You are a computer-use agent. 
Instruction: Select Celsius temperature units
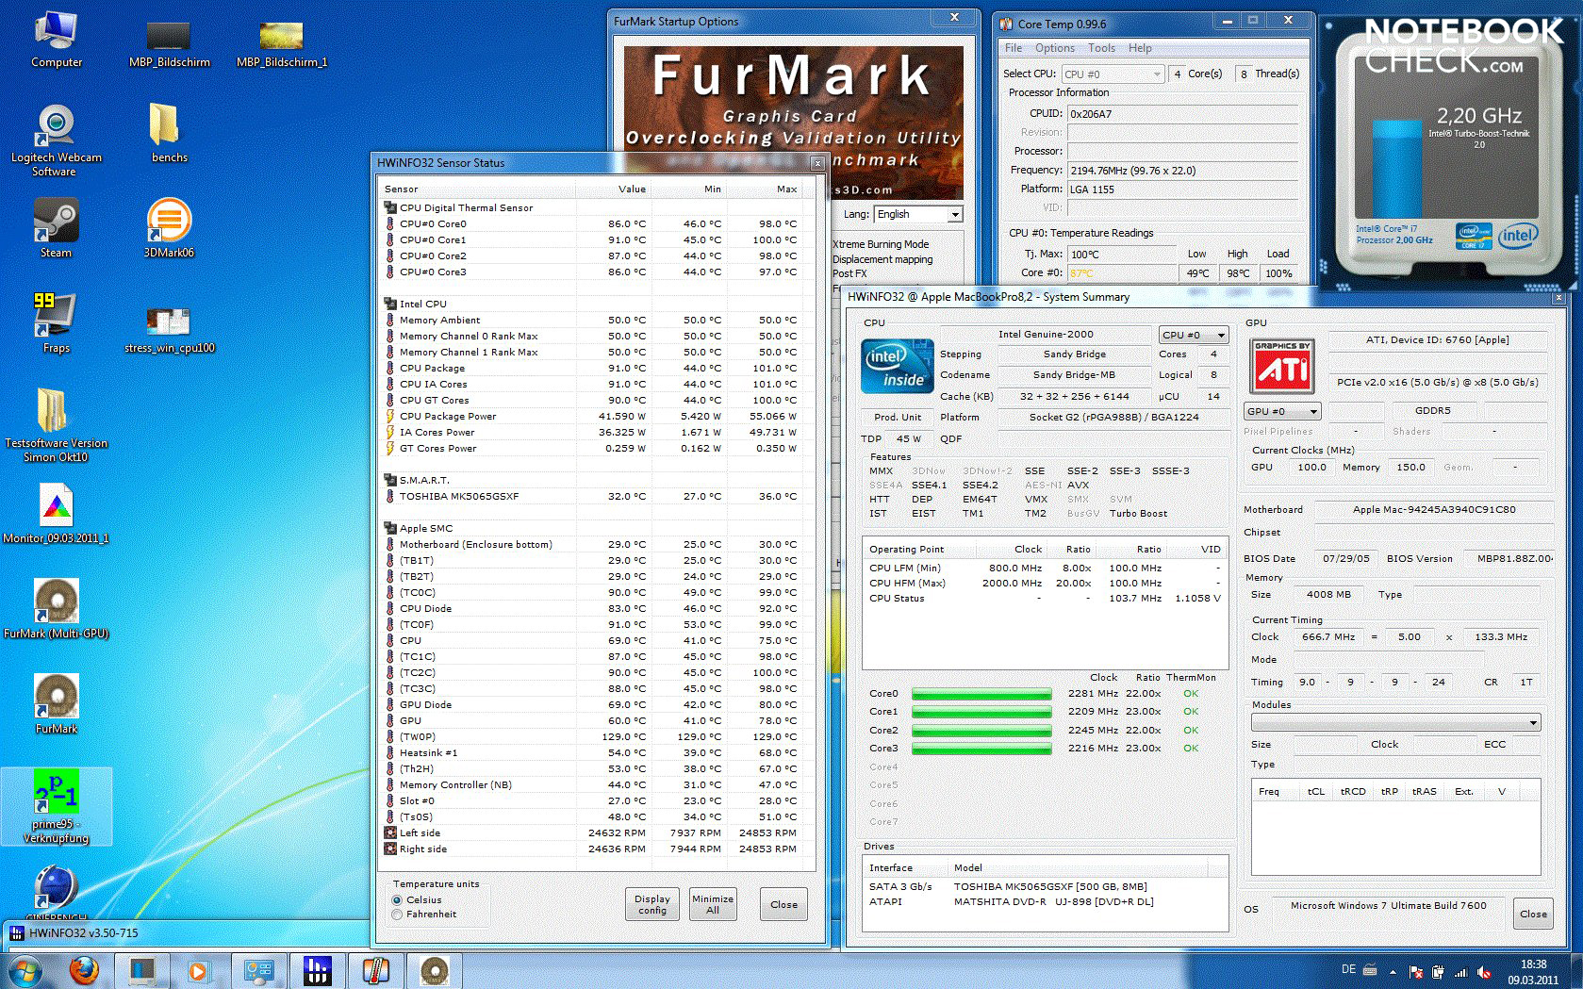(x=397, y=900)
